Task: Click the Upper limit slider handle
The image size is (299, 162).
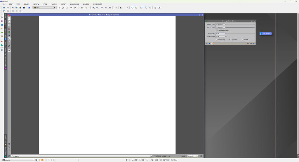Action: [254, 27]
